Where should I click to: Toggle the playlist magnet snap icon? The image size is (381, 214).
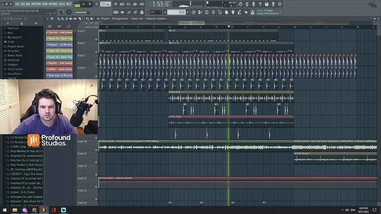click(x=52, y=18)
